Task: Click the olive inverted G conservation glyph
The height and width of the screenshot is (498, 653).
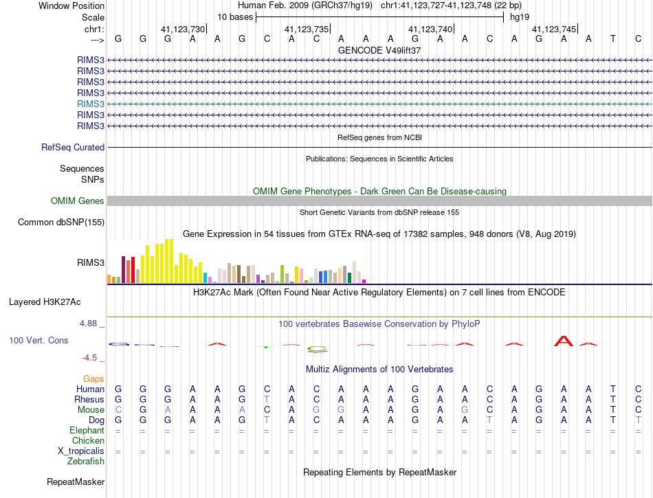Action: coord(317,350)
